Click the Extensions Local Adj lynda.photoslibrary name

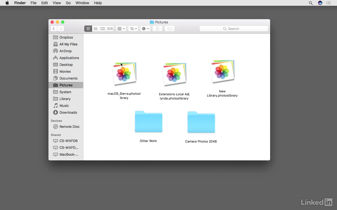click(174, 96)
